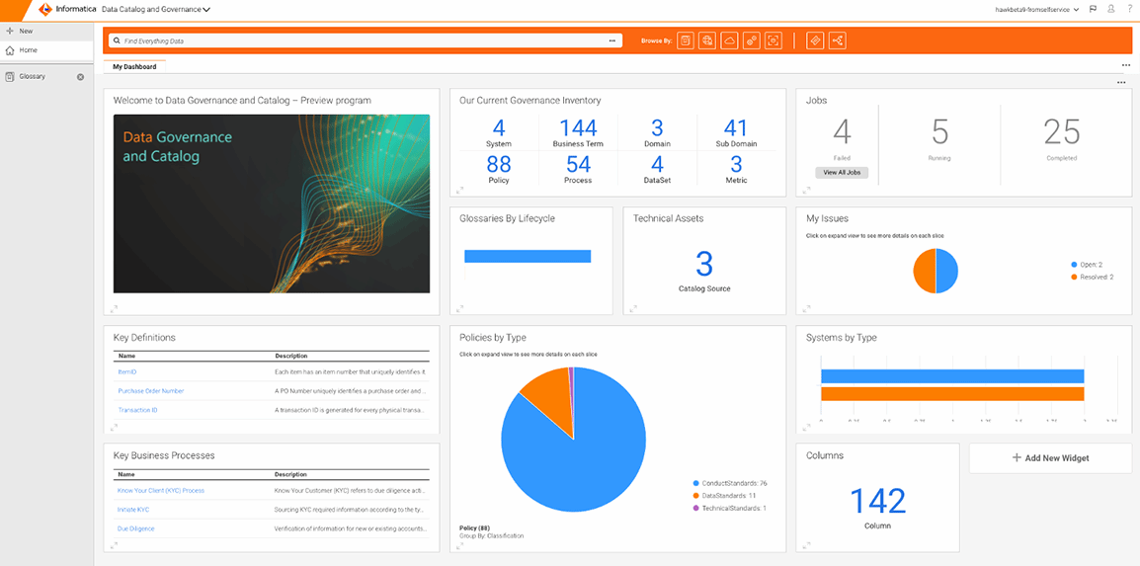Click the 144 Business Term count
Image resolution: width=1140 pixels, height=566 pixels.
[x=578, y=128]
